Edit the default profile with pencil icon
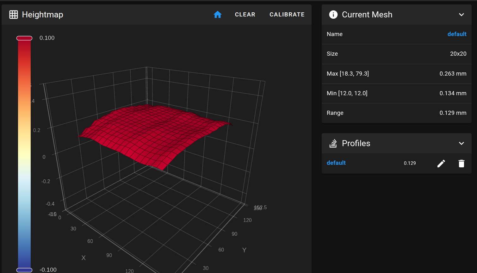The image size is (477, 273). 441,163
